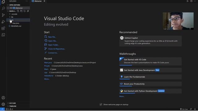Open the Run and Debug view
Viewport: 198px width, 111px height.
[x=3, y=22]
